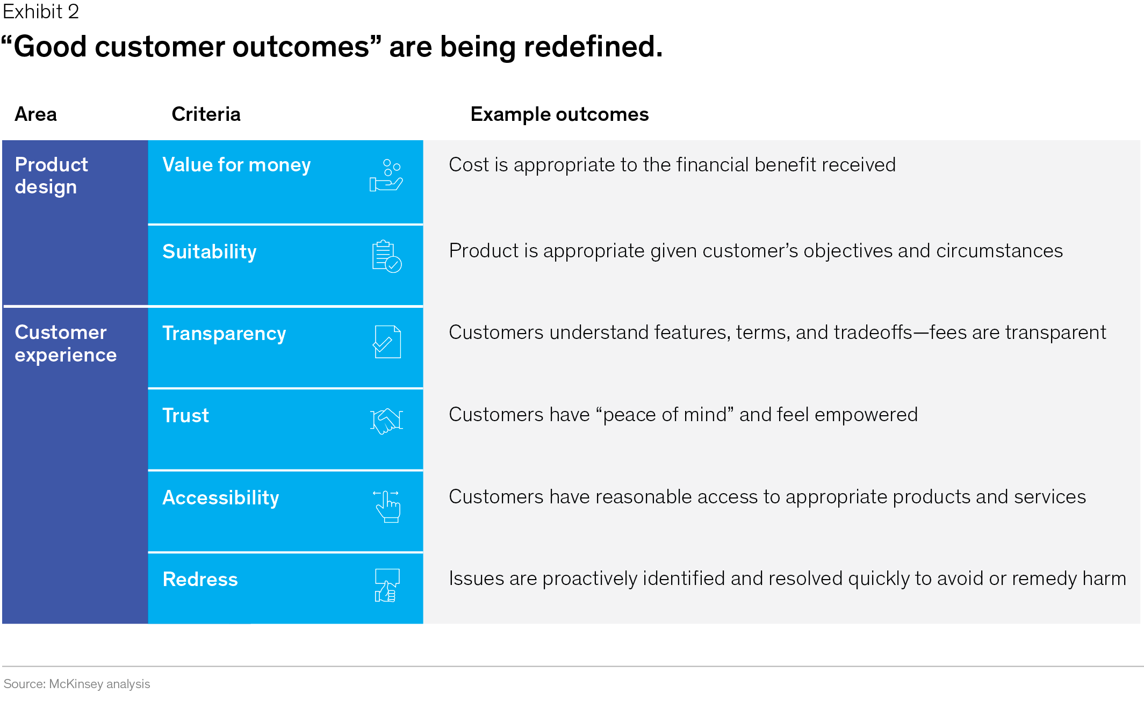Select the Customer experience area cell
This screenshot has width=1144, height=708.
(66, 344)
